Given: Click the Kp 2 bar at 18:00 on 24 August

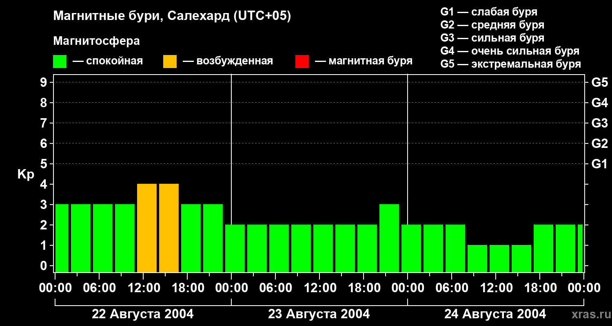Looking at the screenshot, I should tap(543, 248).
